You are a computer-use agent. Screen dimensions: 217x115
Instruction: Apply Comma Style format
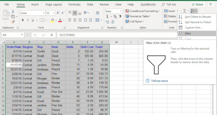[x=120, y=17]
